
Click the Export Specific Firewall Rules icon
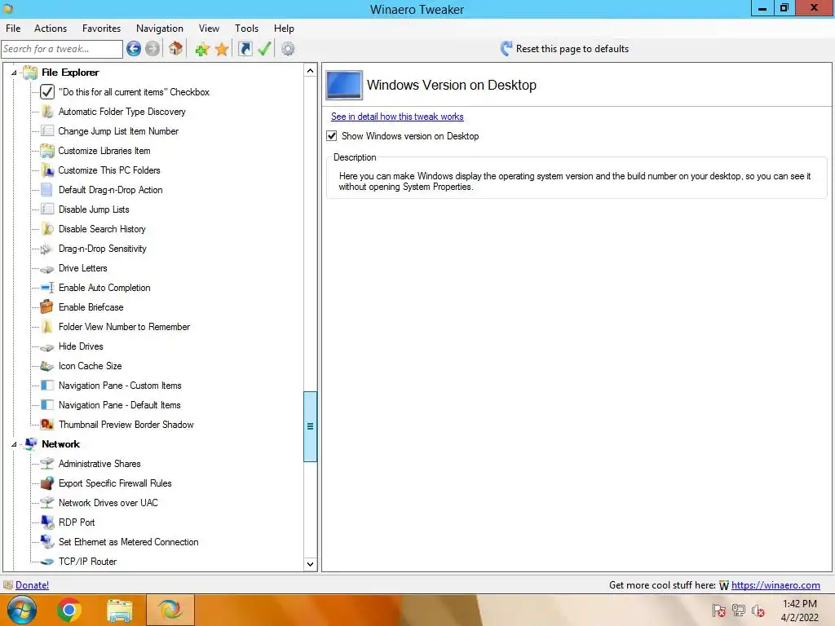47,483
